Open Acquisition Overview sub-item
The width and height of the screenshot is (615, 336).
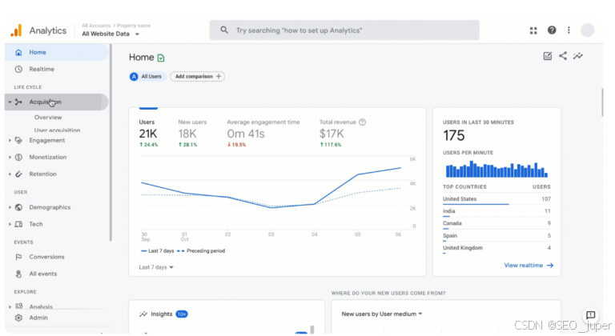[x=48, y=118]
